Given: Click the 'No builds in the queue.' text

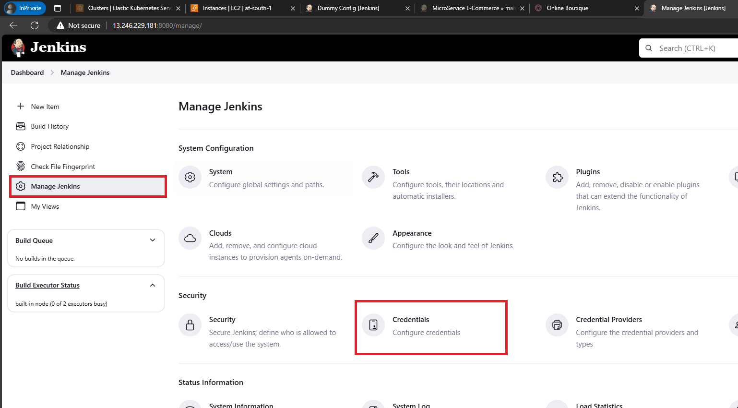Looking at the screenshot, I should tap(45, 259).
